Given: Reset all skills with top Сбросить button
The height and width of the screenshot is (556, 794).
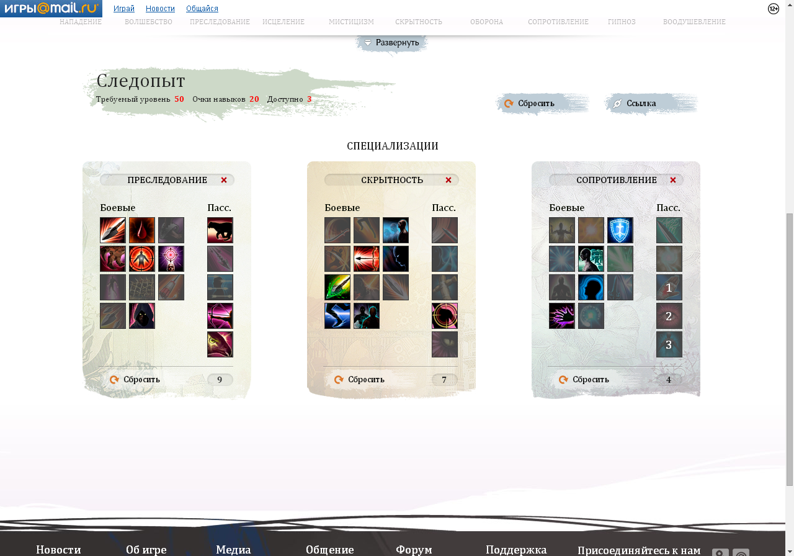Looking at the screenshot, I should click(543, 104).
